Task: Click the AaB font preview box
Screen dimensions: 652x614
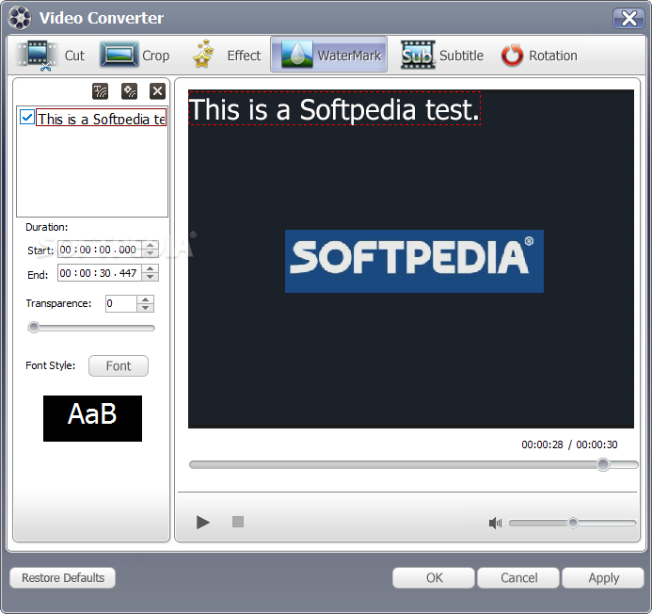Action: 92,418
